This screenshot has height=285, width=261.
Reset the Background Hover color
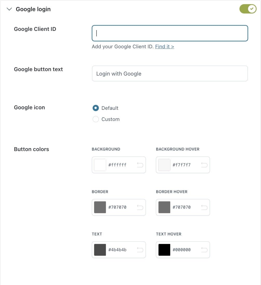[x=204, y=165]
